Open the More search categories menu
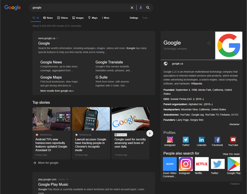This screenshot has height=194, width=247. (x=106, y=18)
